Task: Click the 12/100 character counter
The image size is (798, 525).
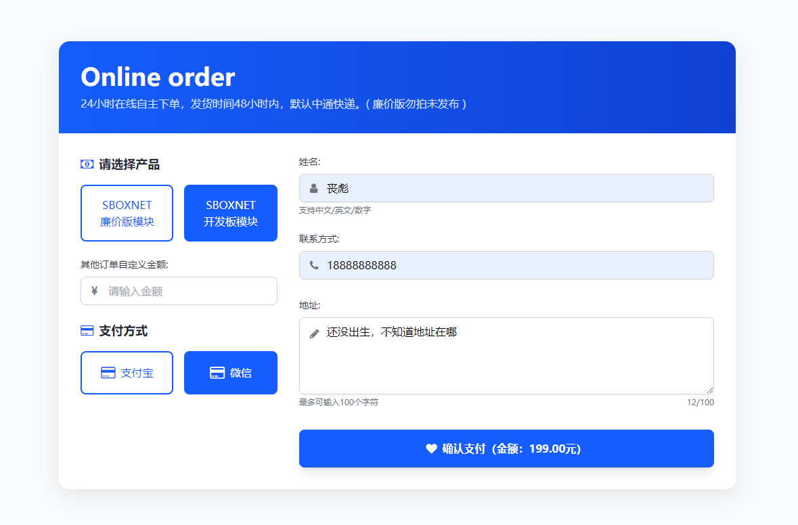Action: point(701,403)
